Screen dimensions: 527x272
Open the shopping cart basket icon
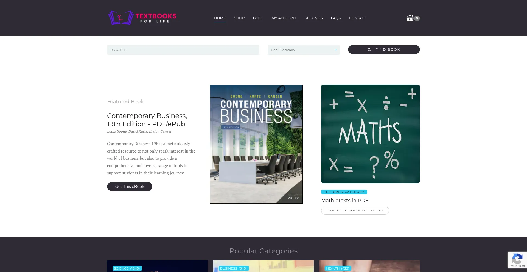point(410,18)
